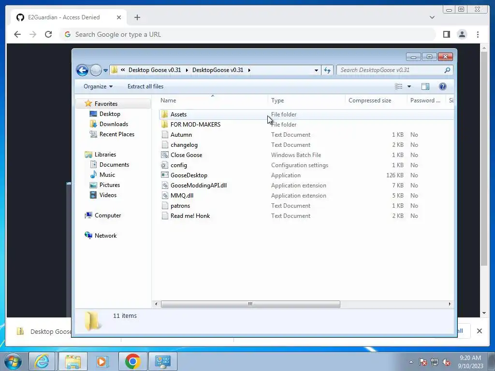This screenshot has height=371, width=495.
Task: Expand arrow after DesktopGoose v0.31 breadcrumb
Action: click(249, 70)
